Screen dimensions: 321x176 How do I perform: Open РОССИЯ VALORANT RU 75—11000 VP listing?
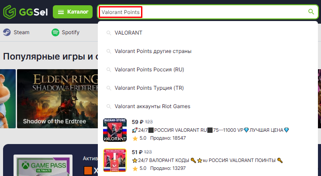(x=210, y=130)
